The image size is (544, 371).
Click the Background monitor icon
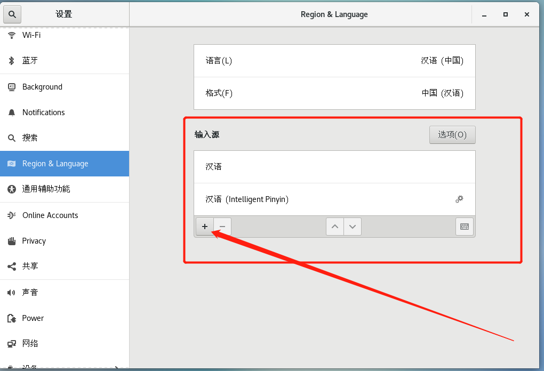click(x=11, y=87)
